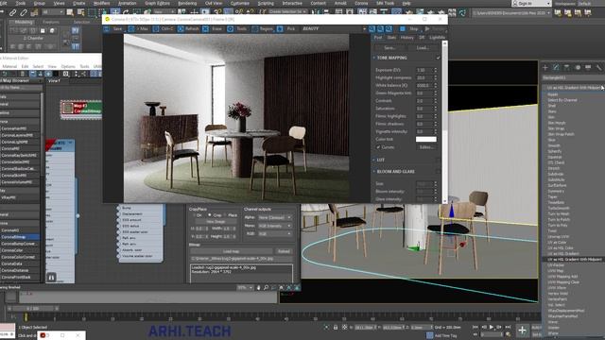Screen dimensions: 605x340
Task: Select the Unwrap UVW modifier in list
Action: pos(559,237)
